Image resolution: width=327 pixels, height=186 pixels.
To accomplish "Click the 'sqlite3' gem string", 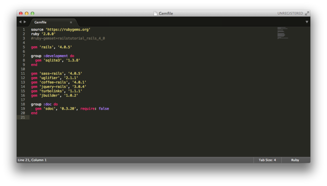I will click(53, 60).
